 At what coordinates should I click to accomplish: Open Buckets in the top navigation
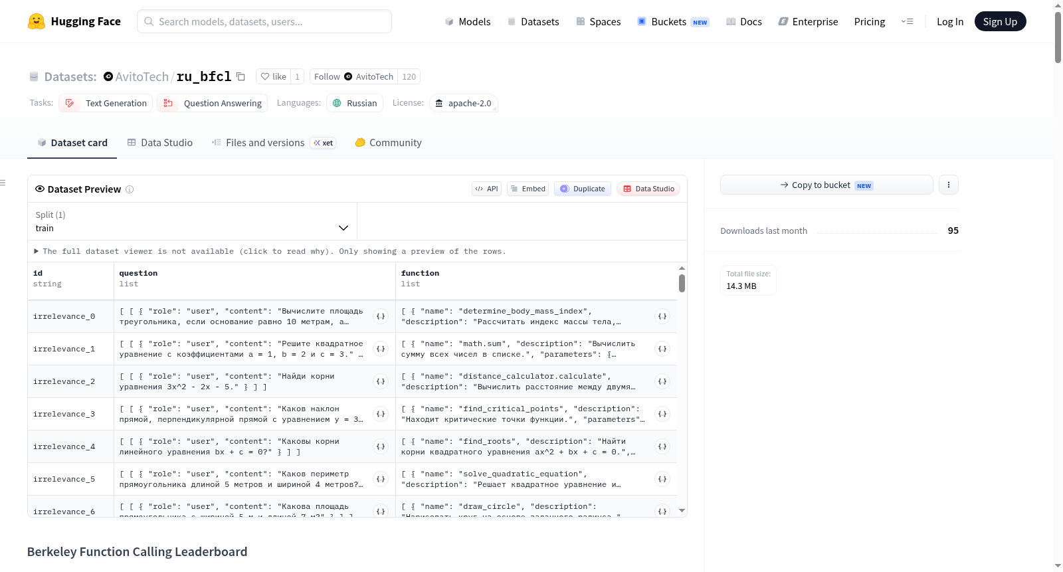tap(673, 21)
